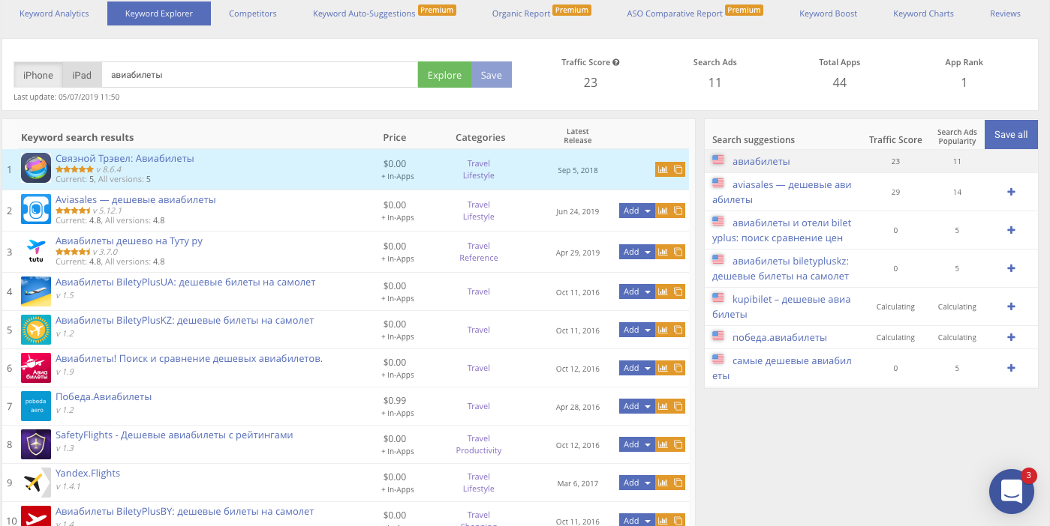Focus the keyword search input field
This screenshot has width=1050, height=526.
point(259,75)
